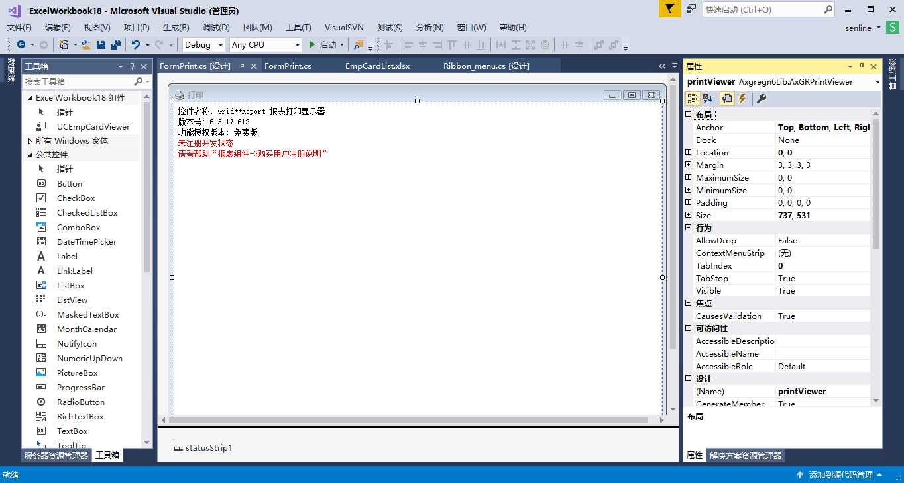
Task: Switch to the 服务器资源管理器 tab
Action: (x=56, y=455)
